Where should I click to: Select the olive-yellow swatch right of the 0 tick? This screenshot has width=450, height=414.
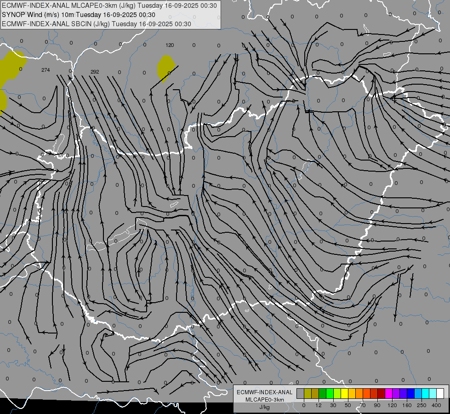pyautogui.click(x=308, y=393)
